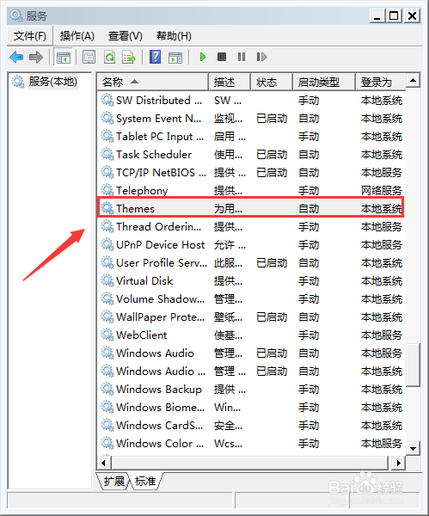
Task: Click the vertical scrollbar thumb
Action: [x=414, y=365]
